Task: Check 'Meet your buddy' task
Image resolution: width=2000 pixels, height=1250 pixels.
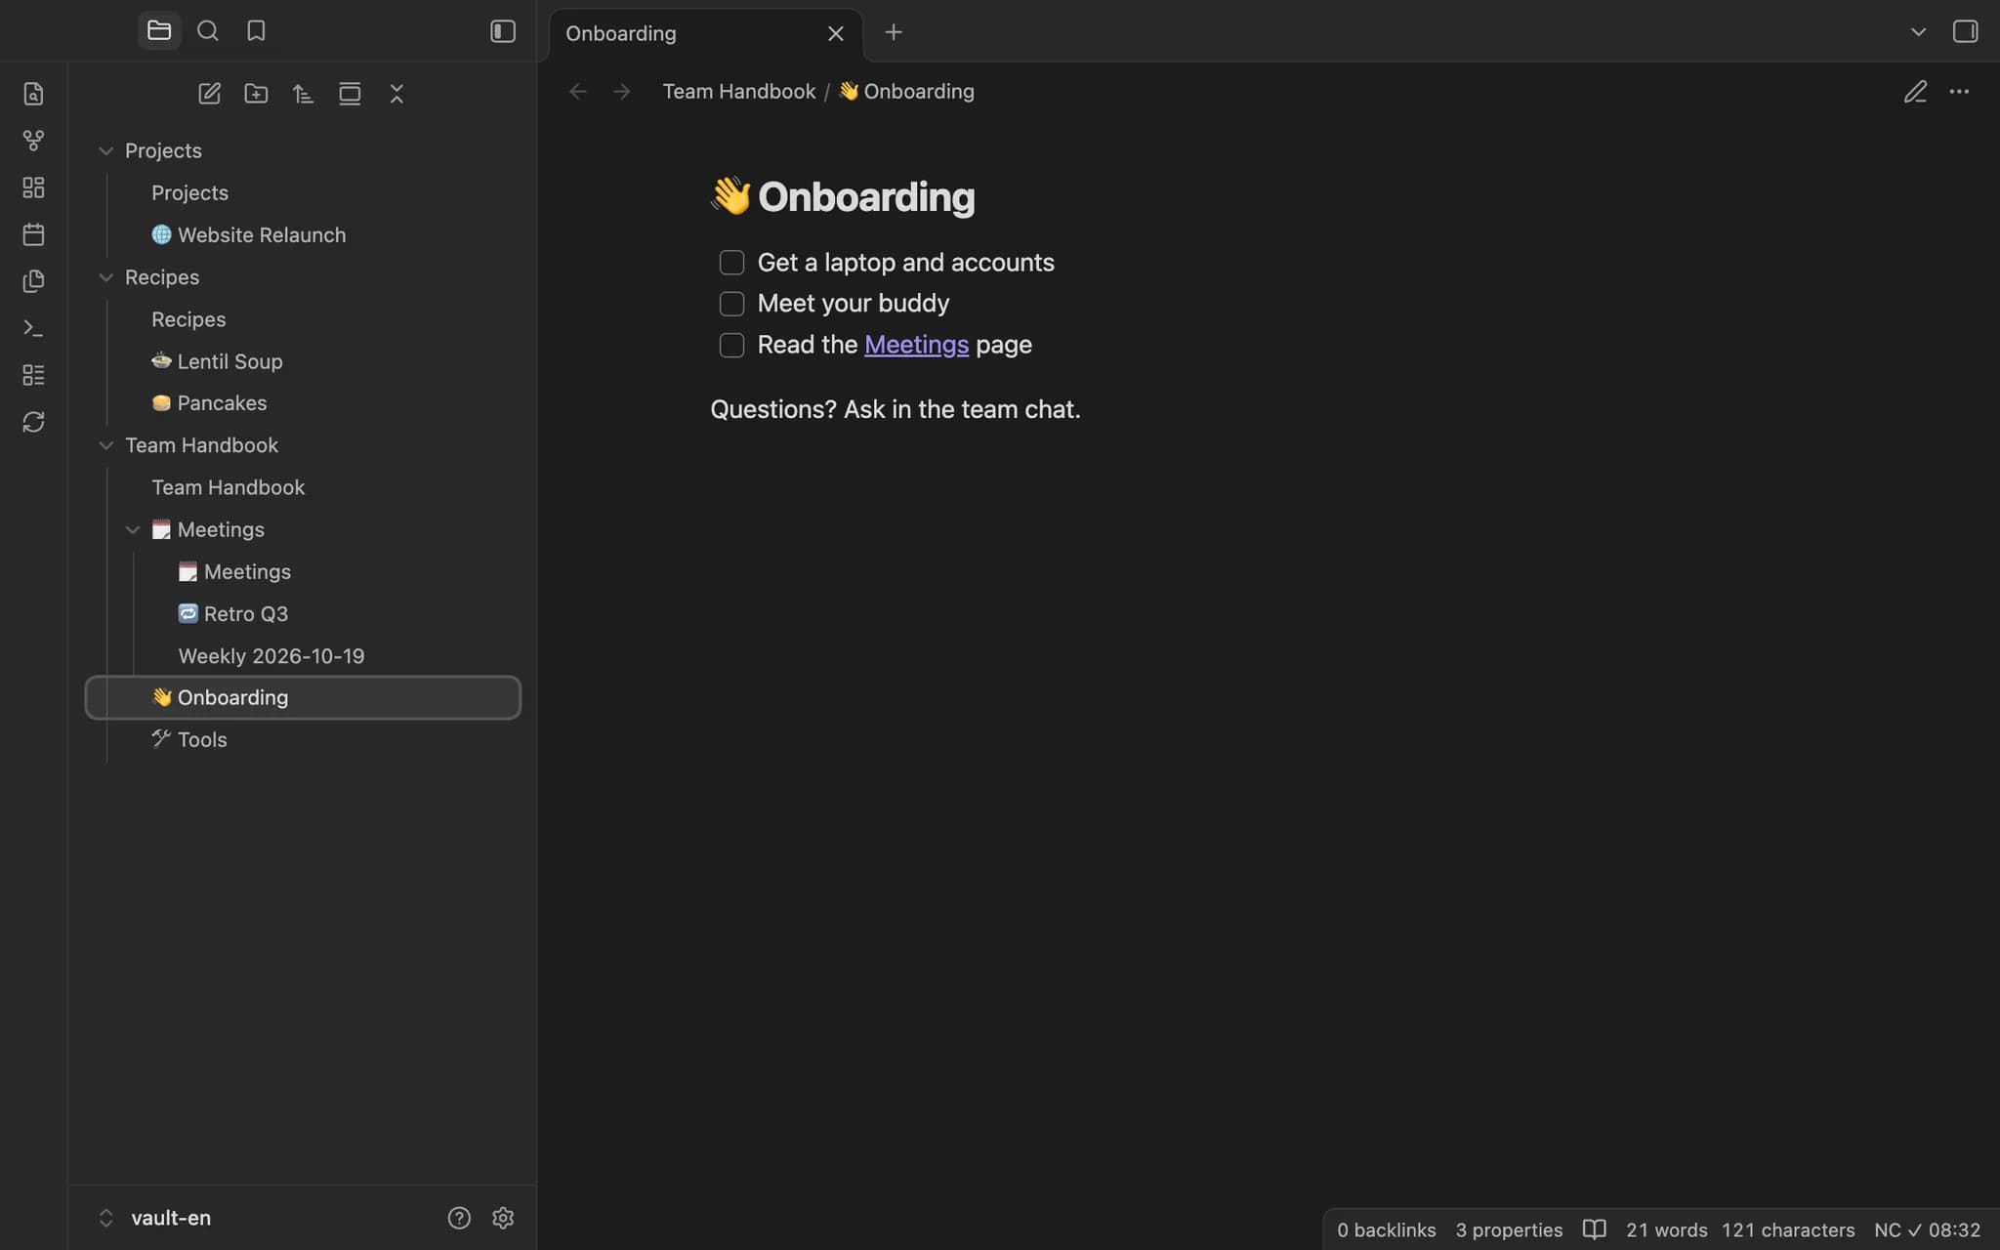Action: coord(731,304)
